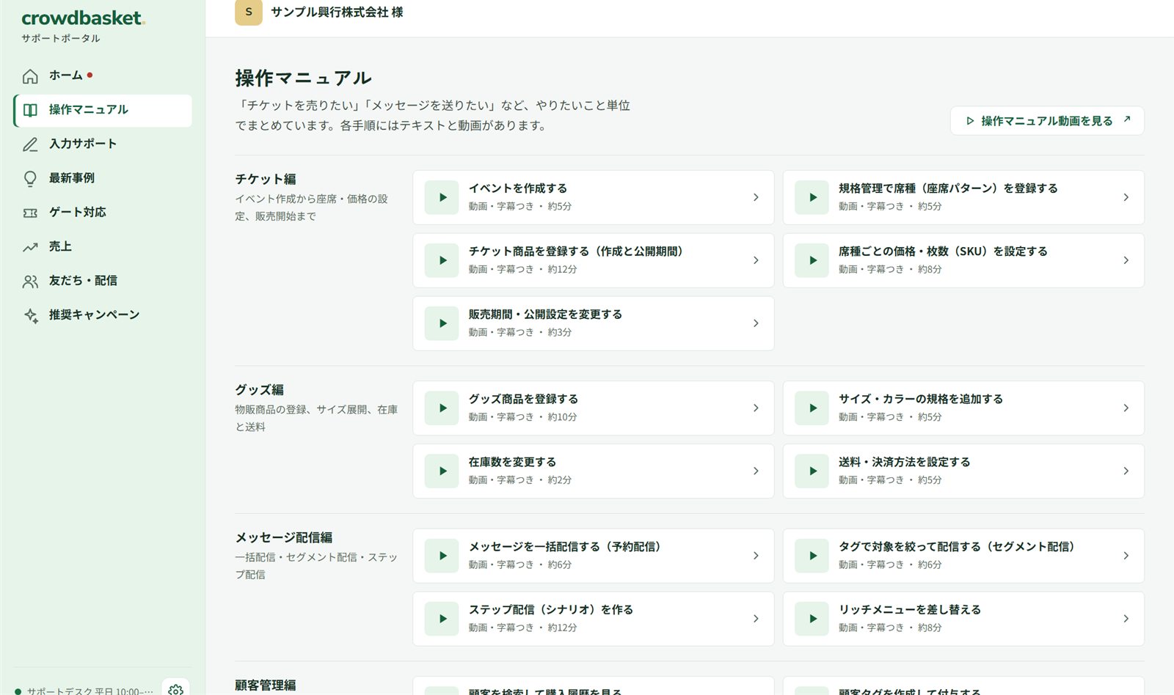
Task: Click the 売上 chart icon
Action: [30, 247]
